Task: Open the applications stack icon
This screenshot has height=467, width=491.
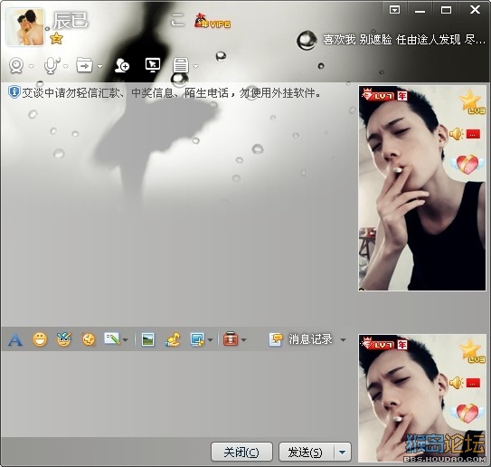Action: [181, 65]
